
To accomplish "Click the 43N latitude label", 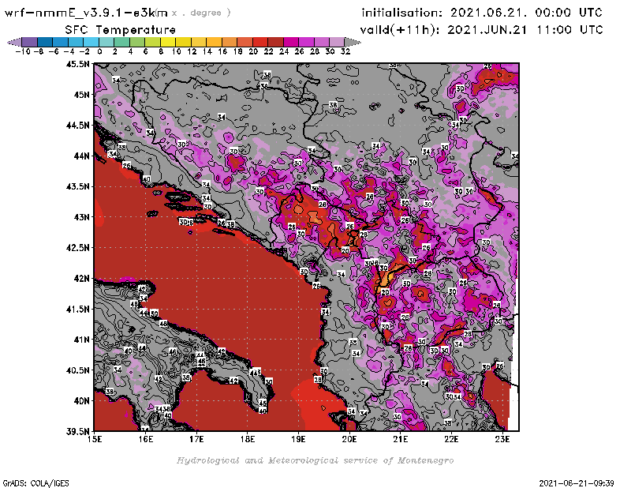I will click(81, 217).
